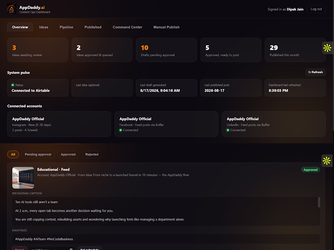The height and width of the screenshot is (250, 334).
Task: Open the Drafts pending approval card
Action: pyautogui.click(x=166, y=50)
